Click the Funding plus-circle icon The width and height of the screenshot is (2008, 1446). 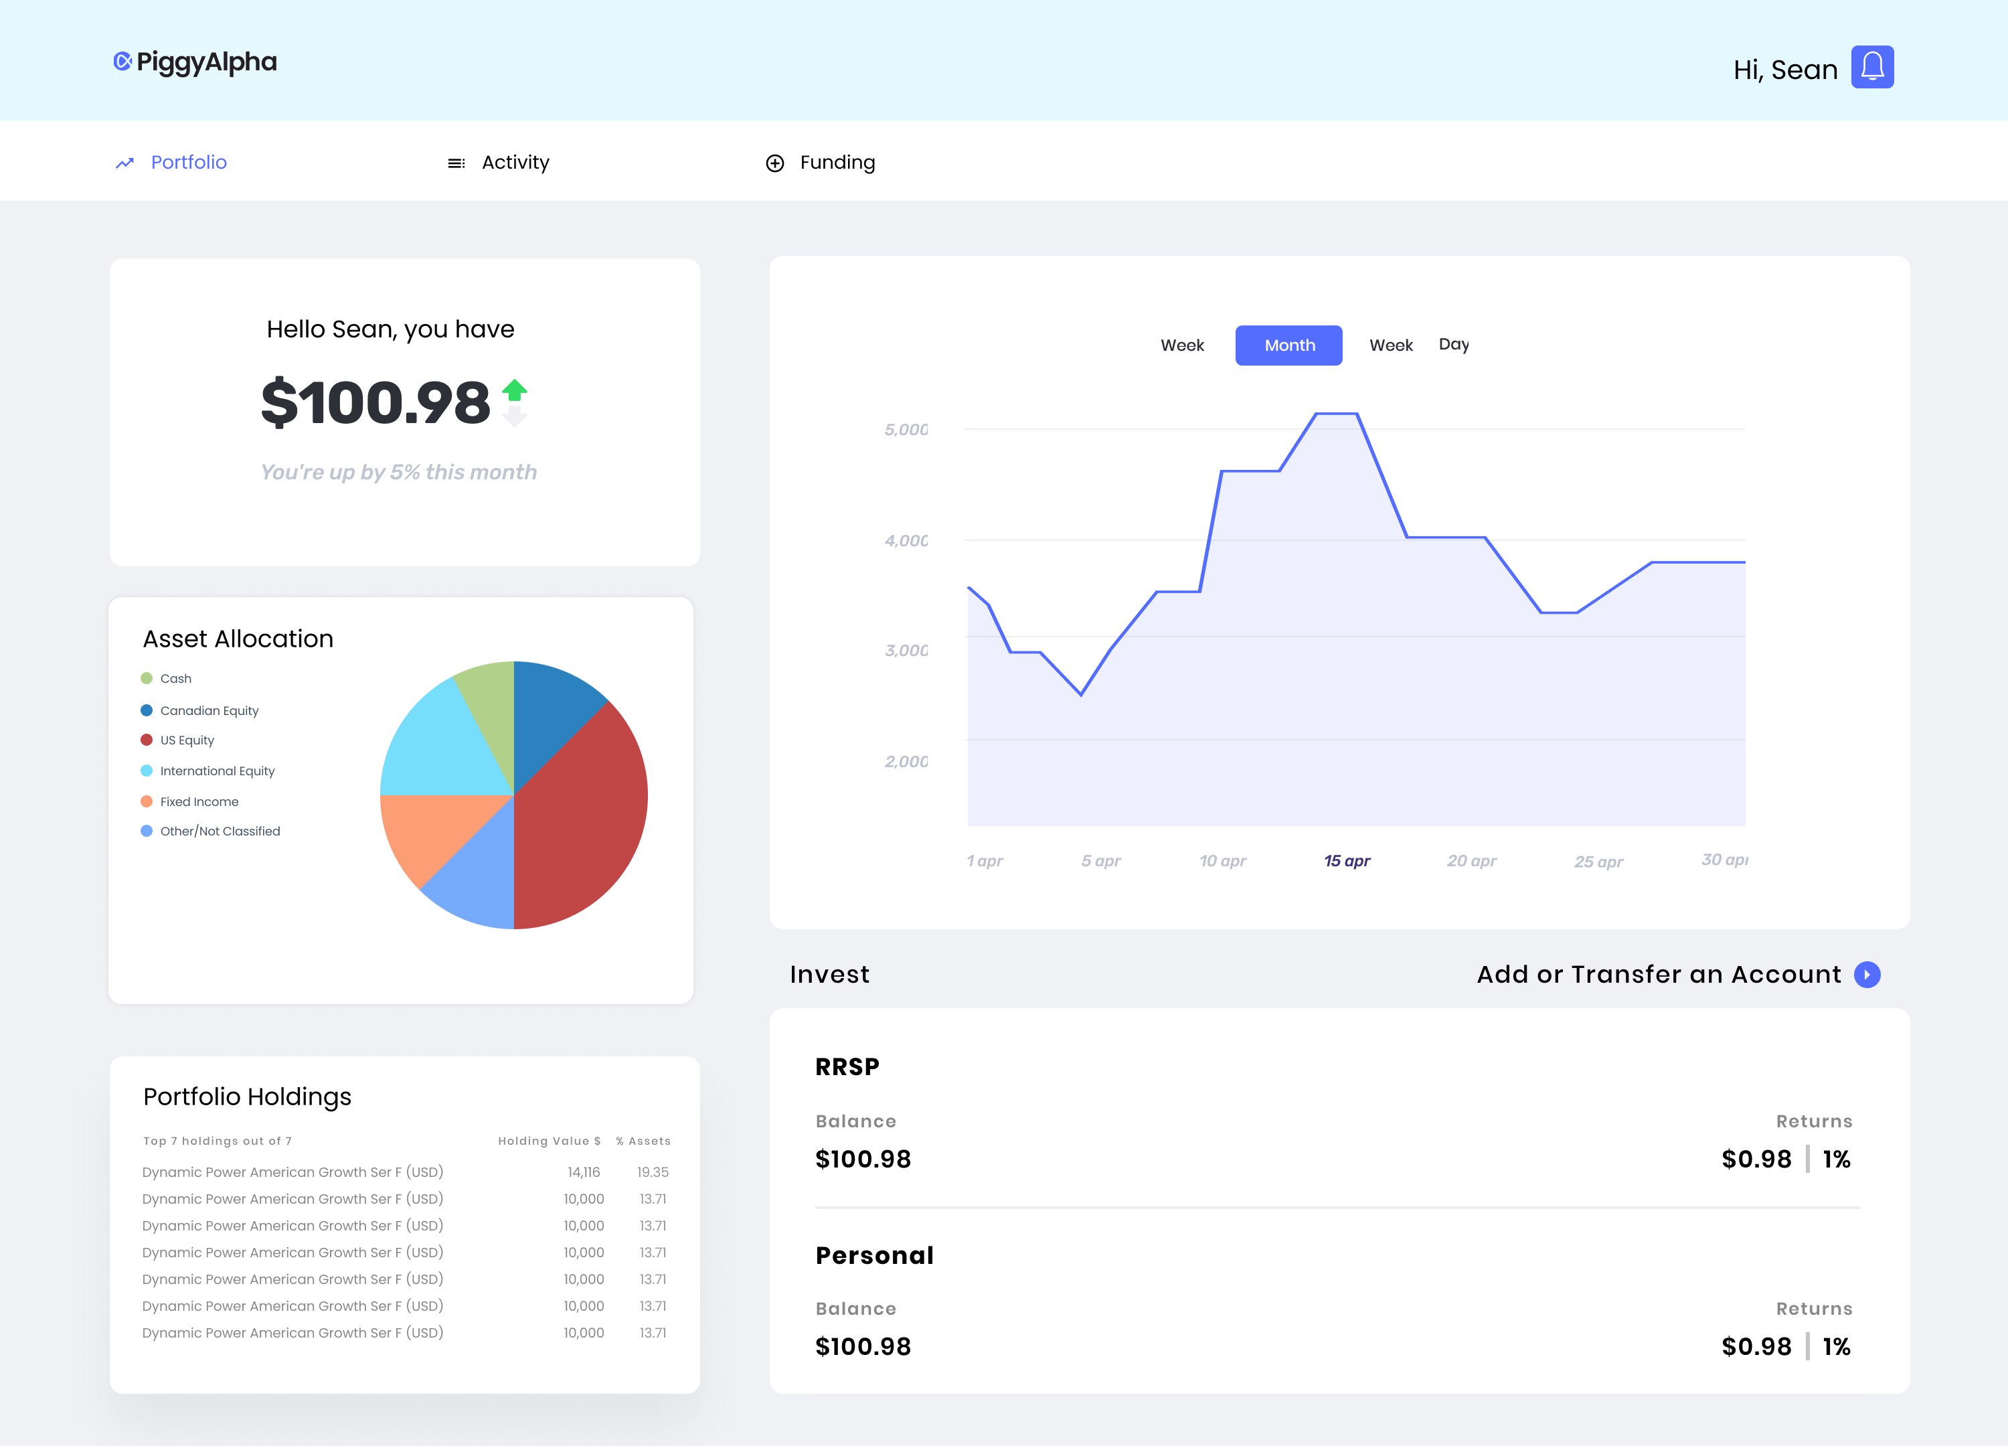click(774, 163)
